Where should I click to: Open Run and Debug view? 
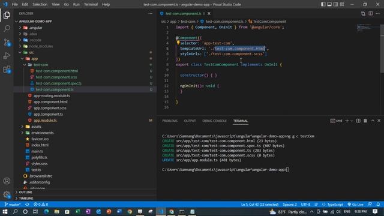7,56
